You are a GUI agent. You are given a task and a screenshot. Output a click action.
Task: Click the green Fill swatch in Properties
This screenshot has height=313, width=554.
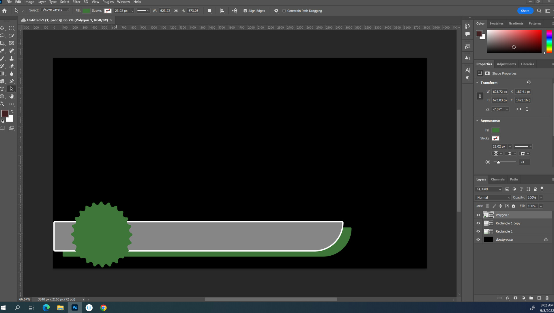496,130
